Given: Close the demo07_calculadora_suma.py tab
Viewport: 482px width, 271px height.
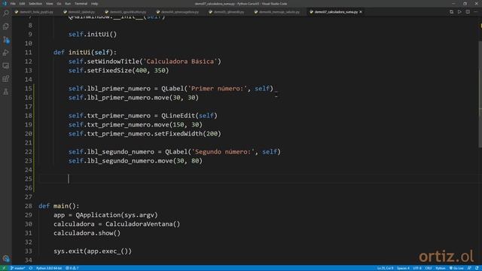Looking at the screenshot, I should [x=361, y=12].
